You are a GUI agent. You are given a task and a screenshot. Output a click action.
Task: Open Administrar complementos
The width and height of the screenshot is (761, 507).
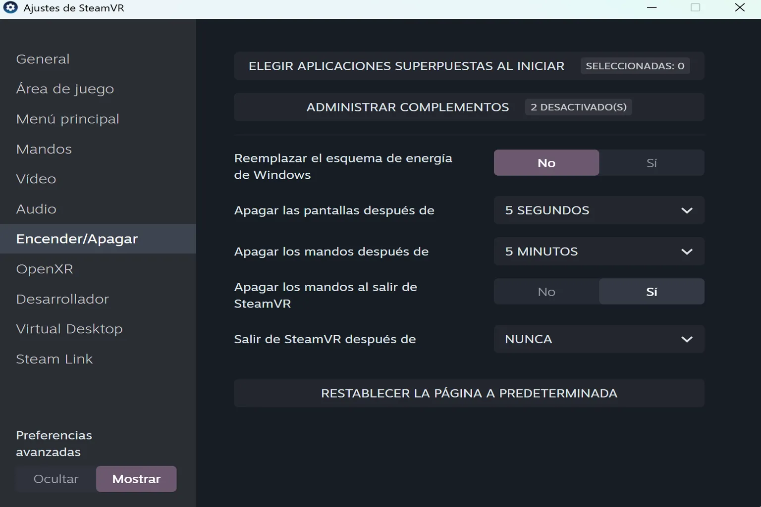[x=469, y=107]
